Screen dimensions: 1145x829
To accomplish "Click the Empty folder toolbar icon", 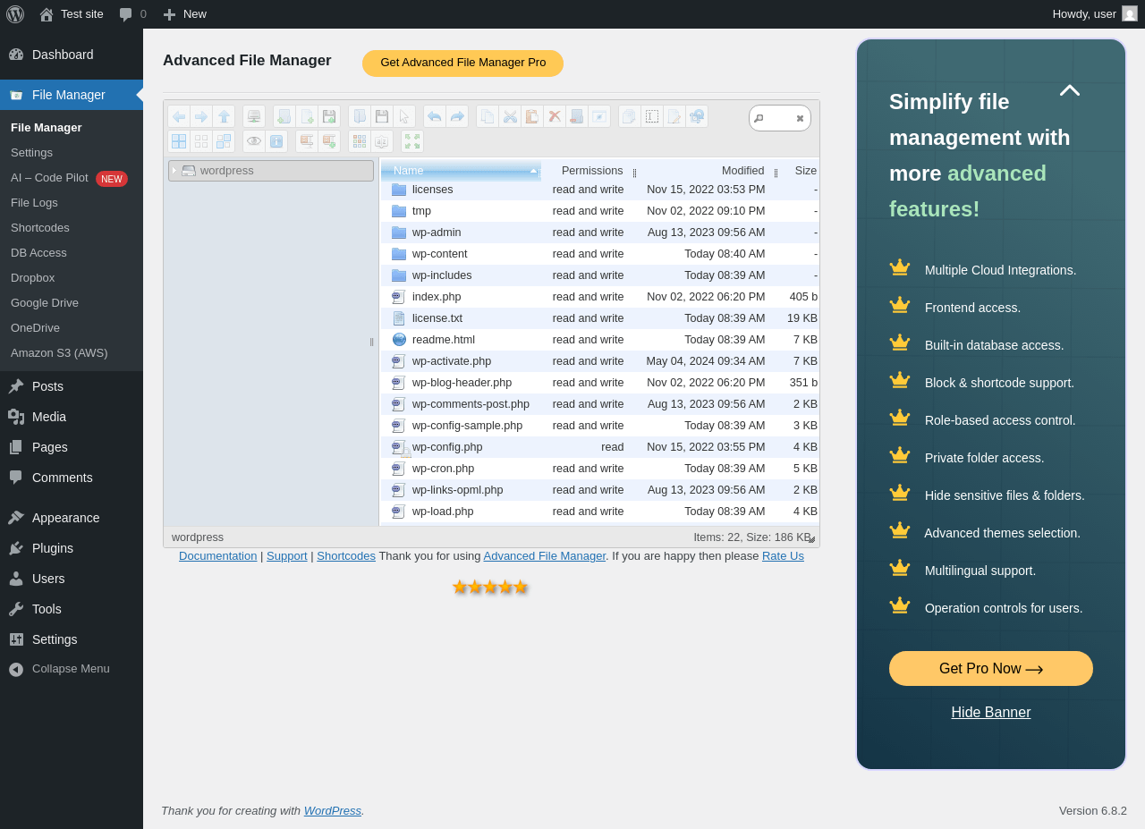I will coord(577,116).
